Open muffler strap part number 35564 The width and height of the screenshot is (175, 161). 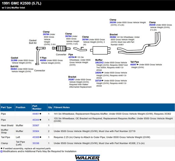pyautogui.click(x=36, y=131)
